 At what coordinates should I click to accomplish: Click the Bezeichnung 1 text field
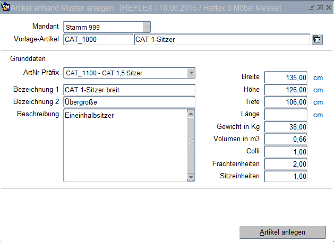click(x=129, y=90)
